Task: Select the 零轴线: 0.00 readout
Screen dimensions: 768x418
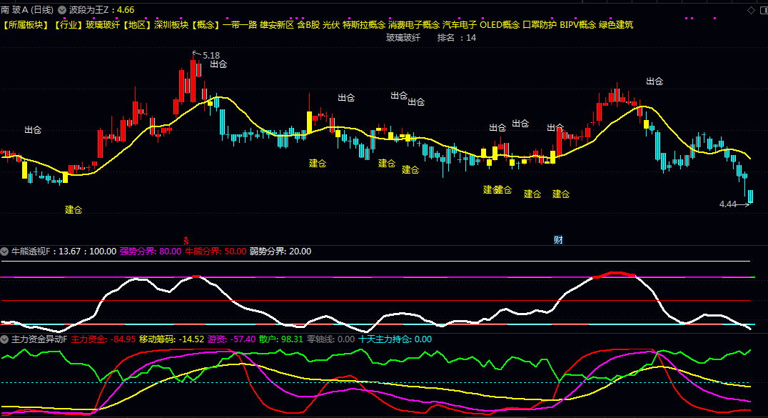Action: click(x=330, y=339)
